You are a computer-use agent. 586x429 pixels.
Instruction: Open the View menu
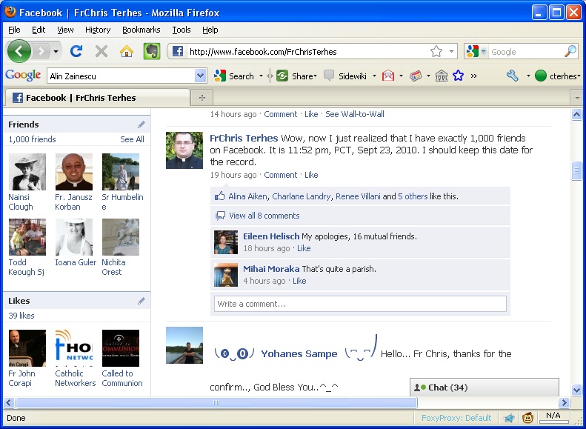pos(65,30)
